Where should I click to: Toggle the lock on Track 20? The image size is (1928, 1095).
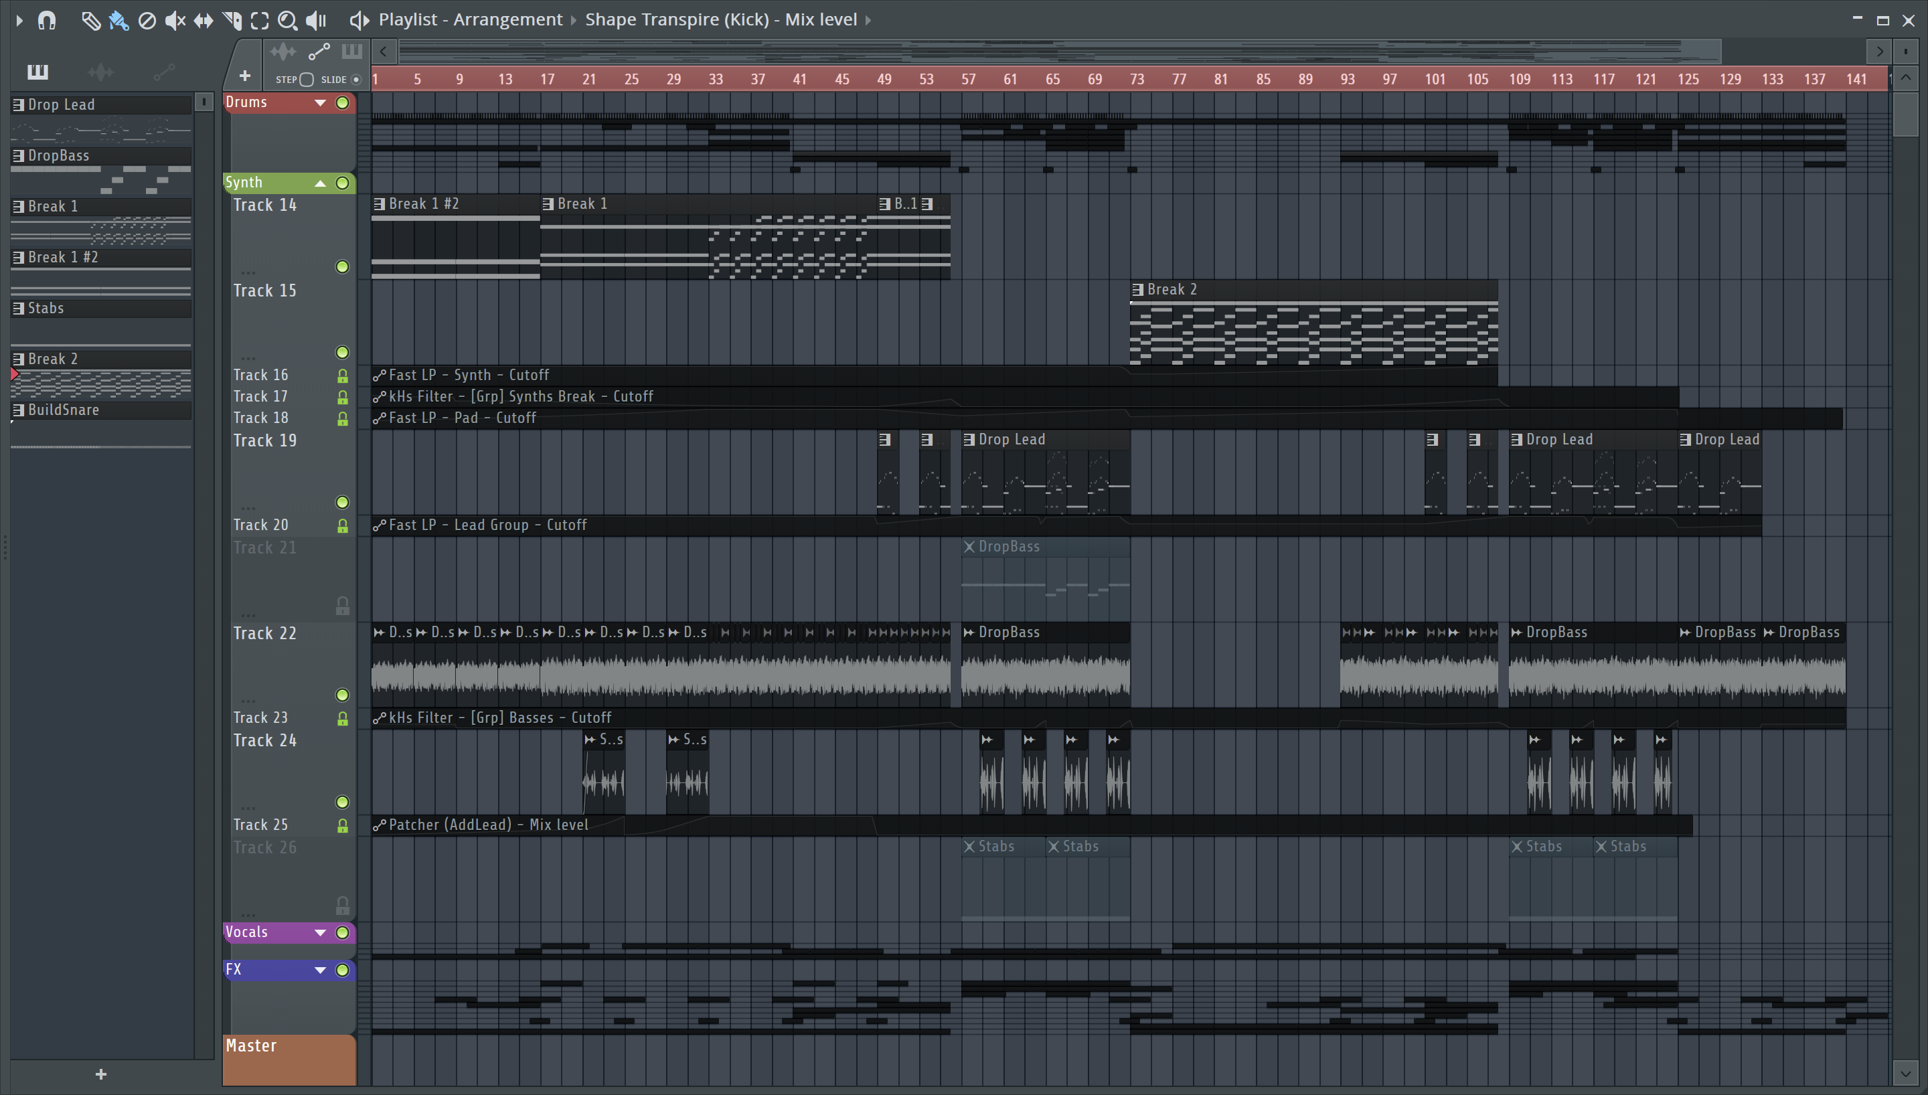tap(342, 525)
